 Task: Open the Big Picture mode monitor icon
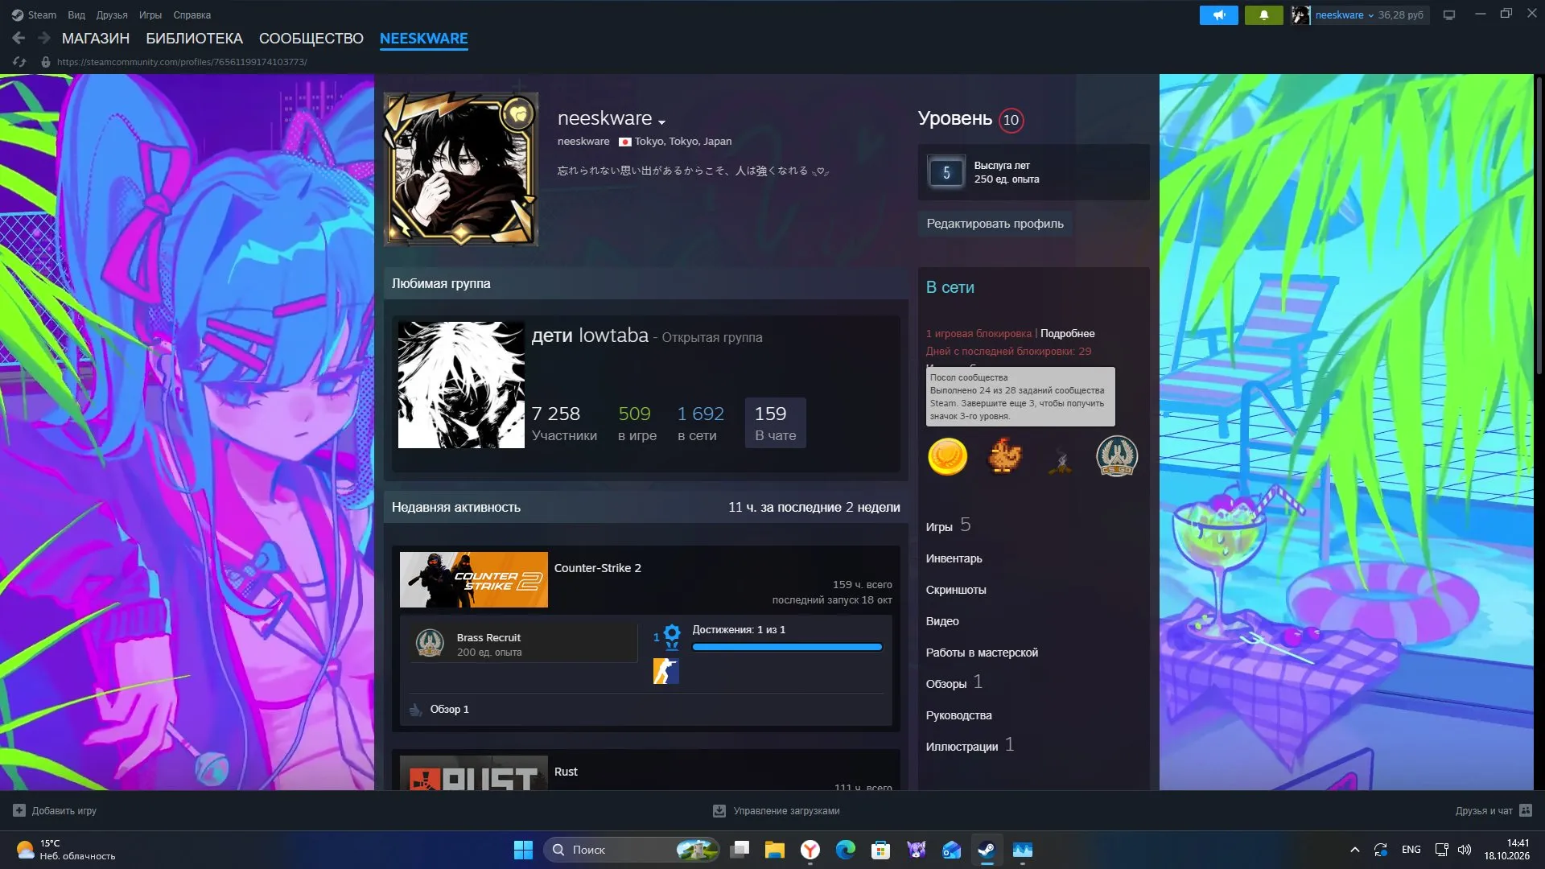coord(1449,14)
